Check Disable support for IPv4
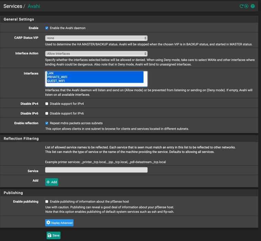Image resolution: width=261 pixels, height=241 pixels. 47,104
